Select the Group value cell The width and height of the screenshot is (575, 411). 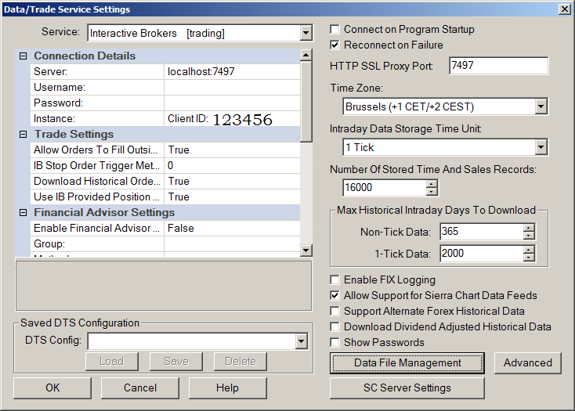click(232, 244)
